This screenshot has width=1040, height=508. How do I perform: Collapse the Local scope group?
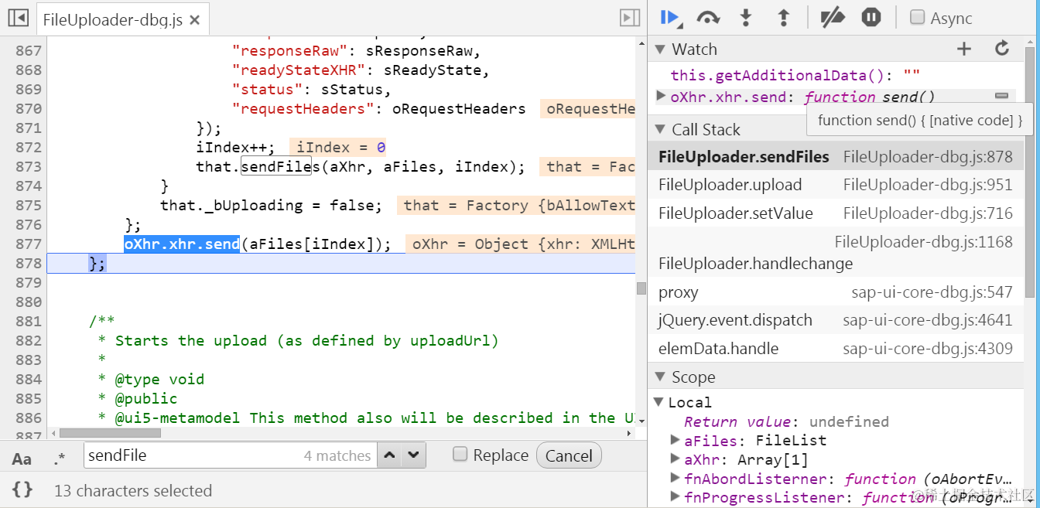(x=659, y=402)
